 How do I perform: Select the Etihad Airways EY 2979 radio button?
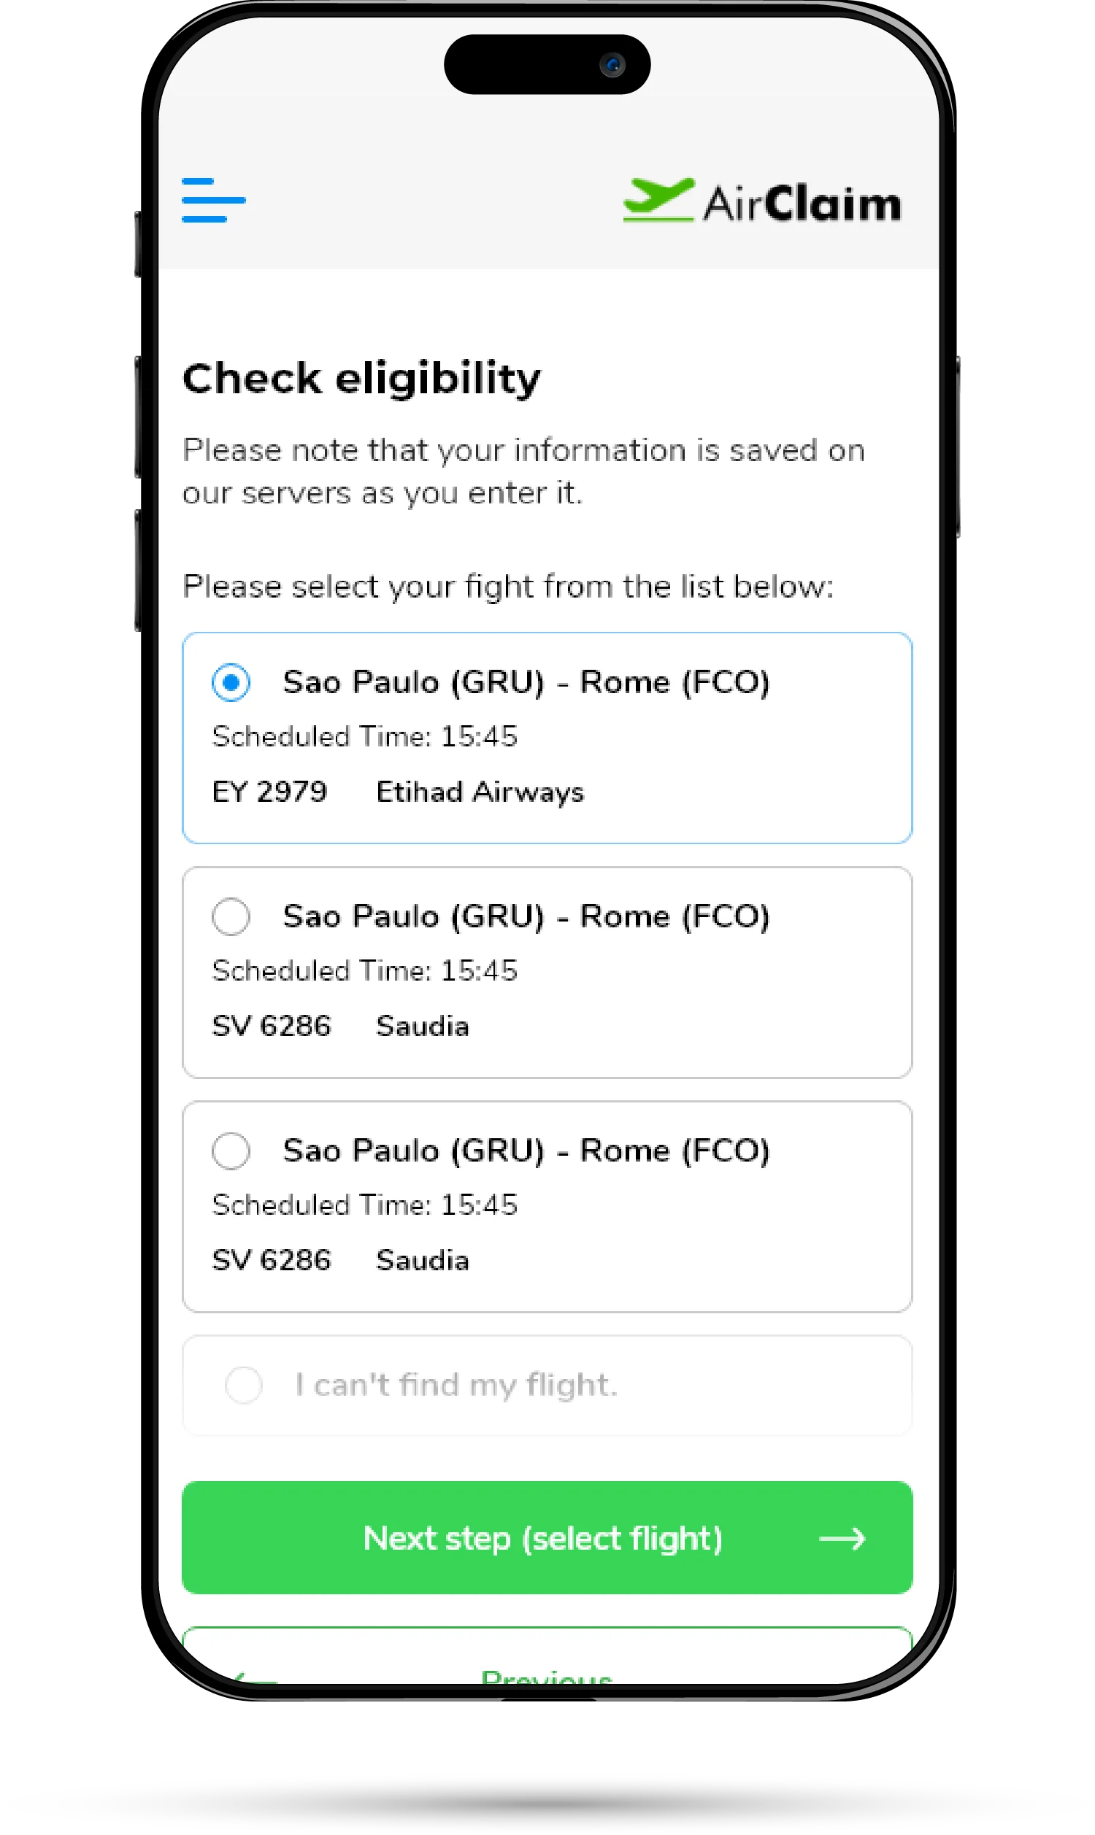pyautogui.click(x=231, y=682)
